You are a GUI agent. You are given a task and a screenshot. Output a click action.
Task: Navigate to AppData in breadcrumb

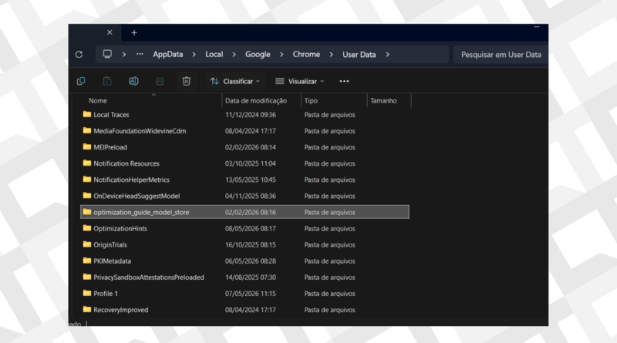pyautogui.click(x=168, y=54)
